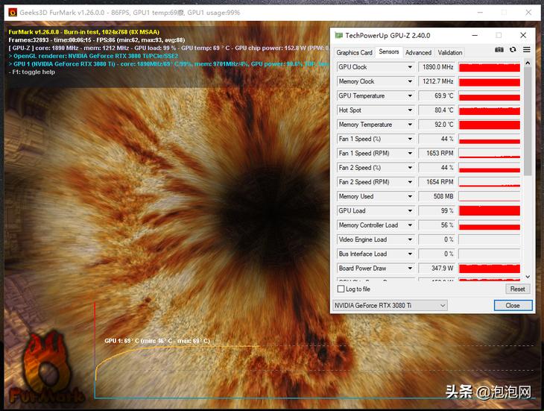Click the 69.9 °C GPU Temperature value
This screenshot has width=544, height=411.
pyautogui.click(x=437, y=95)
